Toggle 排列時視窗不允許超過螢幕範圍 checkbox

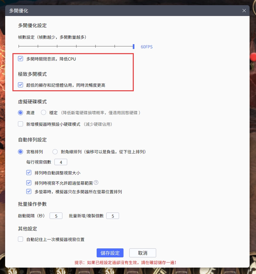tap(29, 183)
